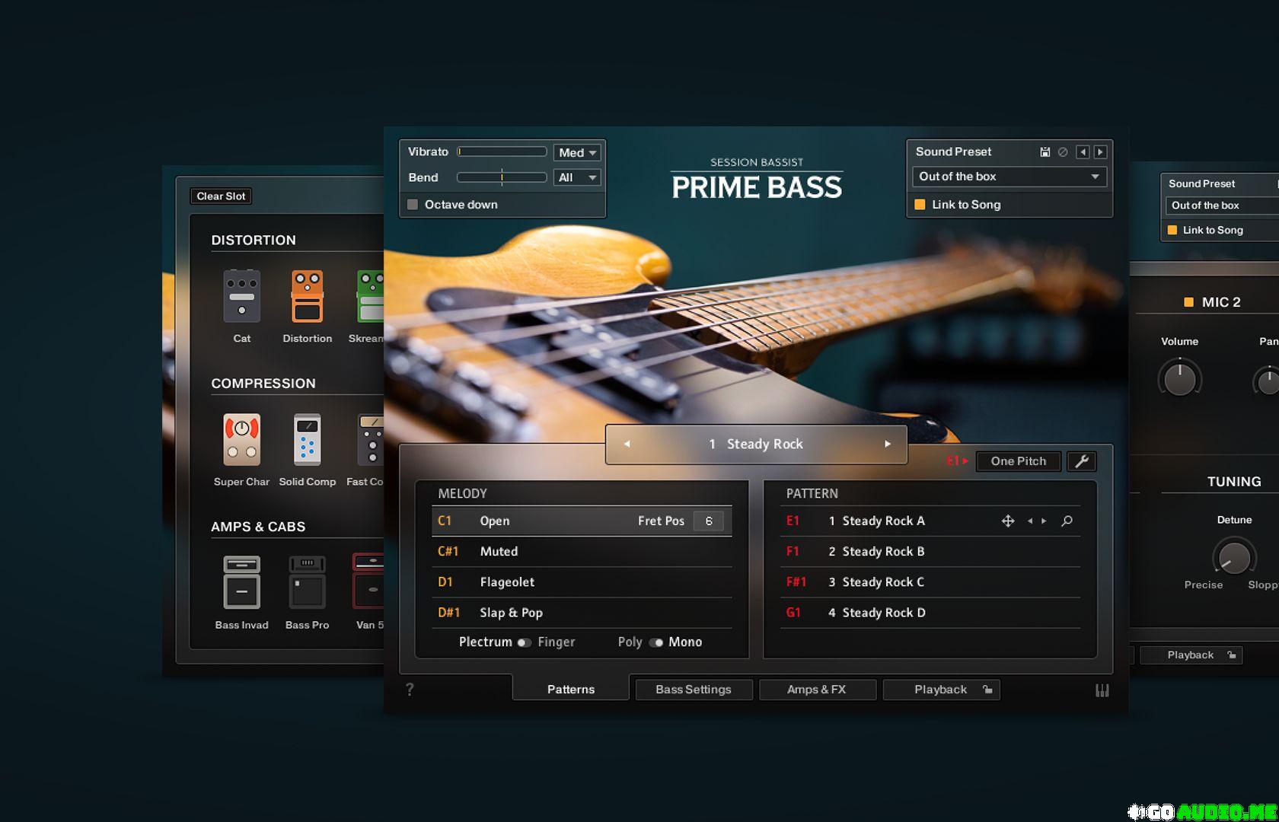Image resolution: width=1279 pixels, height=822 pixels.
Task: Open Out of the box dropdown in right window
Action: [1222, 205]
